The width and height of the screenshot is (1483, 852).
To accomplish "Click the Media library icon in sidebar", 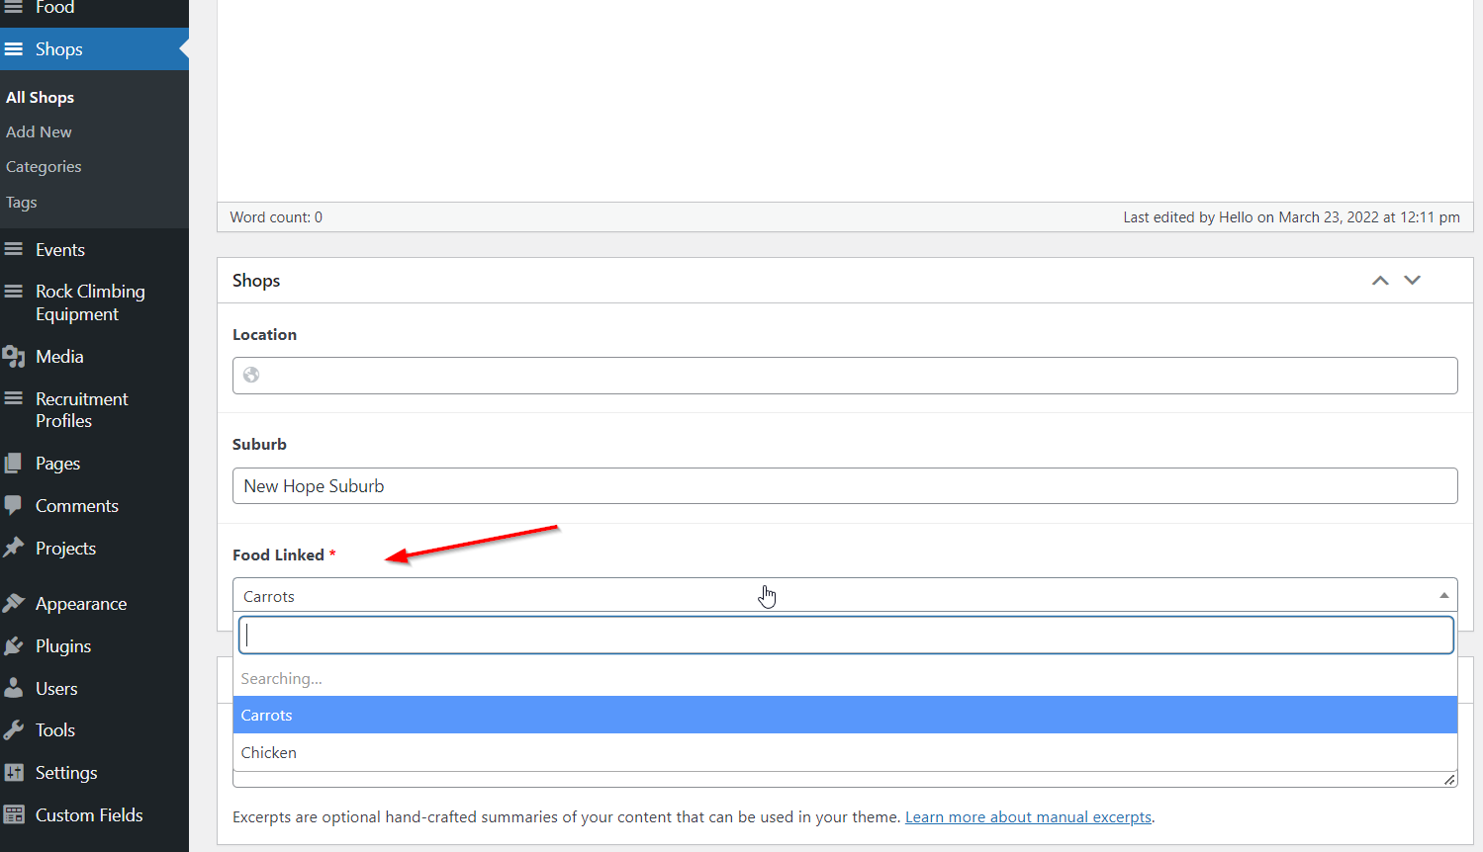I will click(x=14, y=357).
